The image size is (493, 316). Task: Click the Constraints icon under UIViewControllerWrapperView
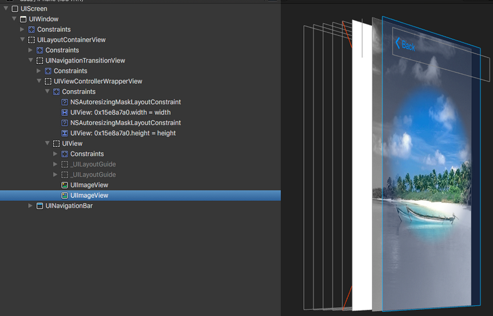click(56, 92)
